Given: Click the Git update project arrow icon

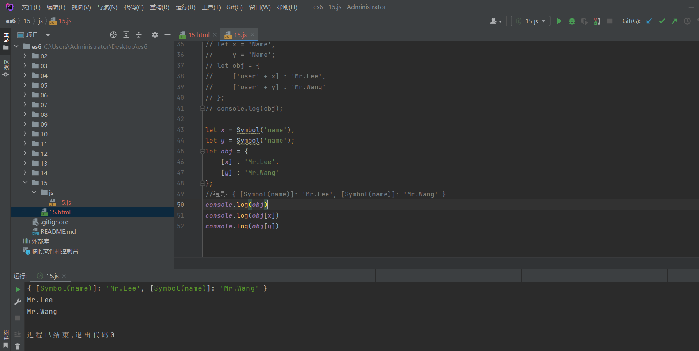Looking at the screenshot, I should 649,21.
